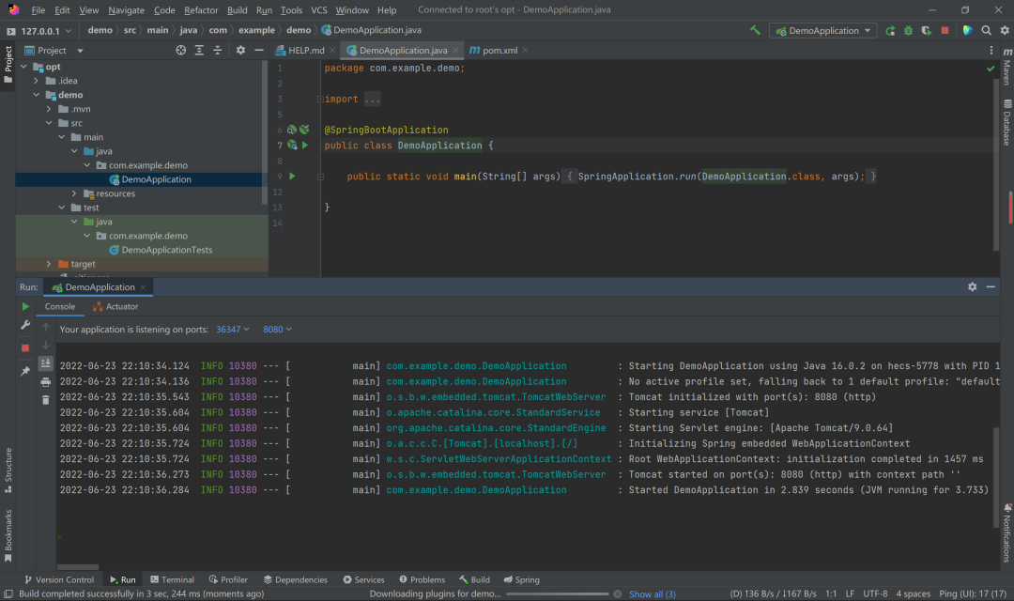Open Run panel settings gear
Screen dimensions: 1014x601
pos(972,286)
